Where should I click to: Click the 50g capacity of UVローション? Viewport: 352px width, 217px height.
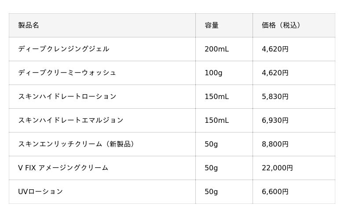pyautogui.click(x=211, y=191)
